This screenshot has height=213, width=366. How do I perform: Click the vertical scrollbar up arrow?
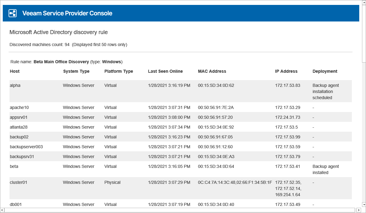point(364,2)
